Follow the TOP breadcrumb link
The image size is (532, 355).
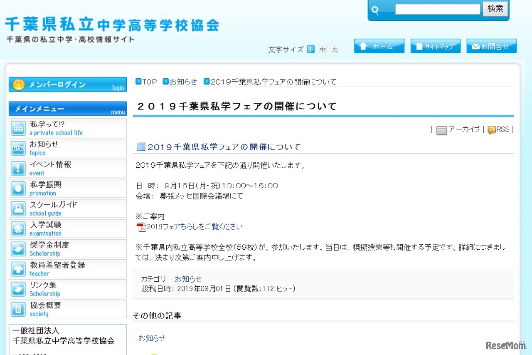(x=149, y=82)
